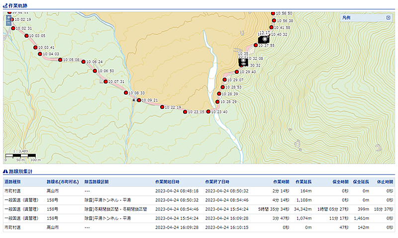Select the red track point at 10:22:19
This screenshot has width=398, height=238.
162,107
